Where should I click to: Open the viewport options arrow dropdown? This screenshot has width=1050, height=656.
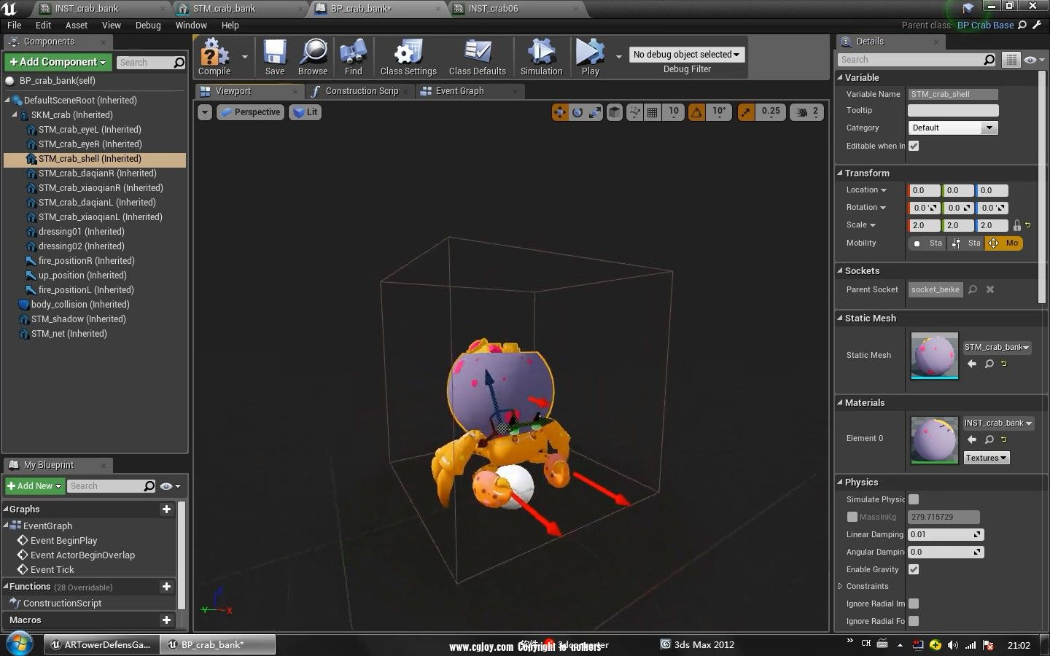coord(205,112)
